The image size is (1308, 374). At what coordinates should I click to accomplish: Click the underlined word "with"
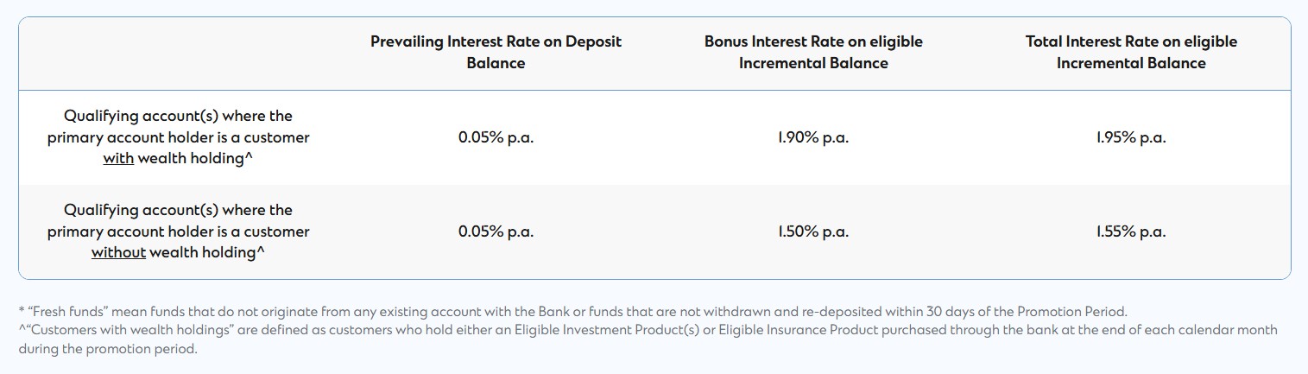118,159
